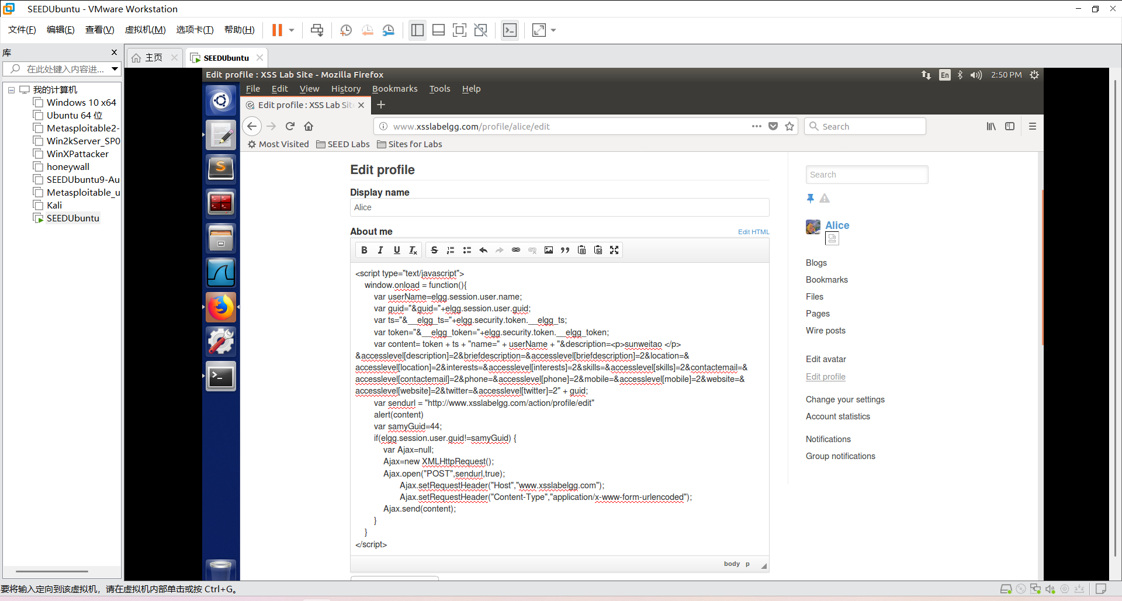
Task: Open a new Firefox tab
Action: [x=381, y=105]
